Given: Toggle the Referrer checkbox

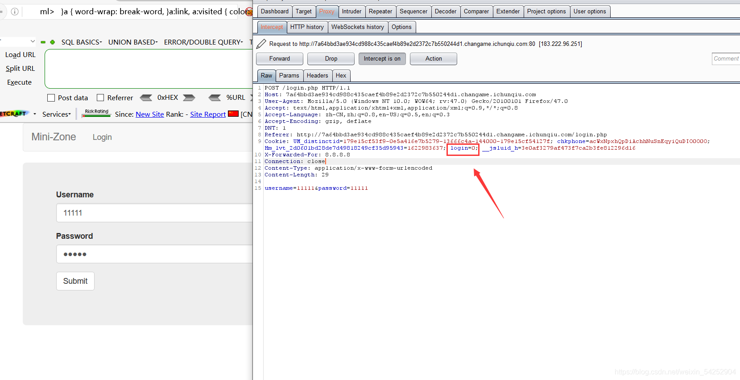Looking at the screenshot, I should (100, 98).
